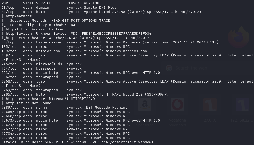This screenshot has height=145, width=254.
Task: Click the 127.0.0.1 shortcut label
Action: (210, 120)
